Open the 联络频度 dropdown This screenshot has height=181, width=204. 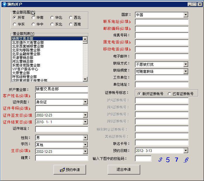point(186,71)
